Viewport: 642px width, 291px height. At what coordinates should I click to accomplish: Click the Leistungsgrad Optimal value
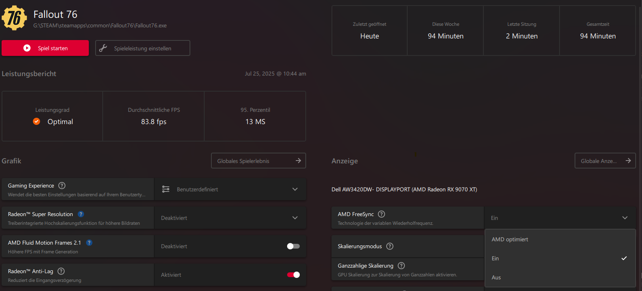(60, 122)
